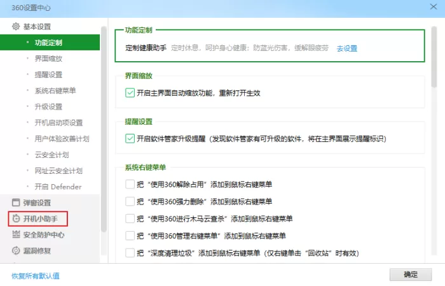Click the left sidebar scrollbar
The width and height of the screenshot is (445, 286).
[104, 129]
